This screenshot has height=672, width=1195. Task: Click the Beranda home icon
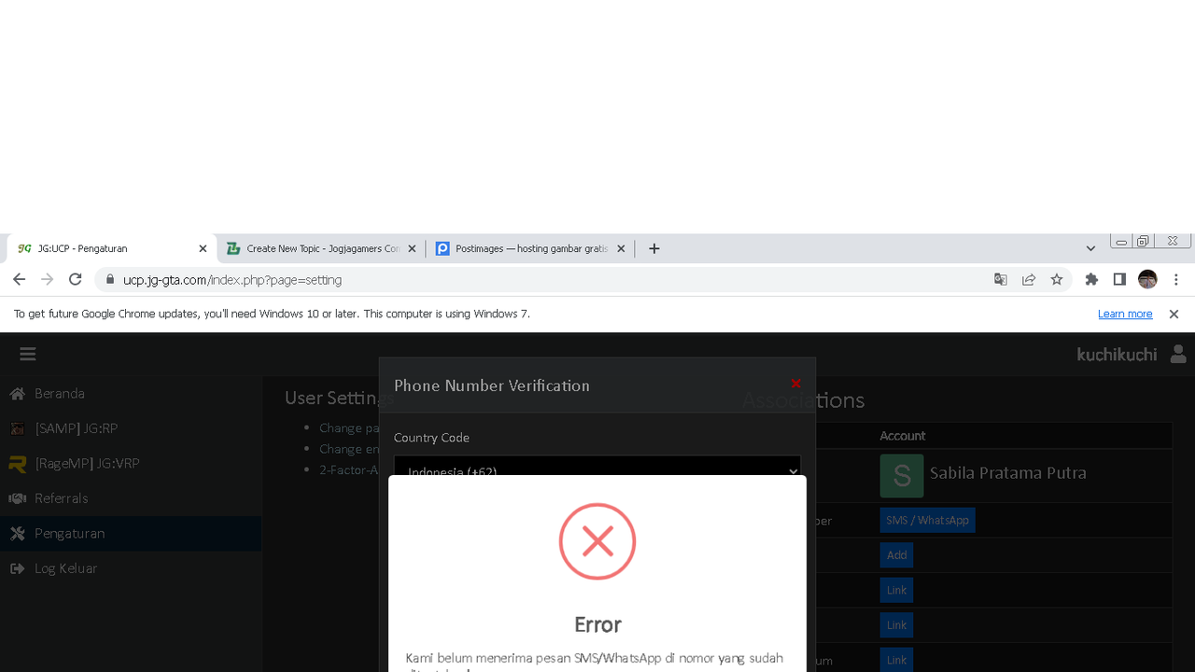tap(17, 394)
